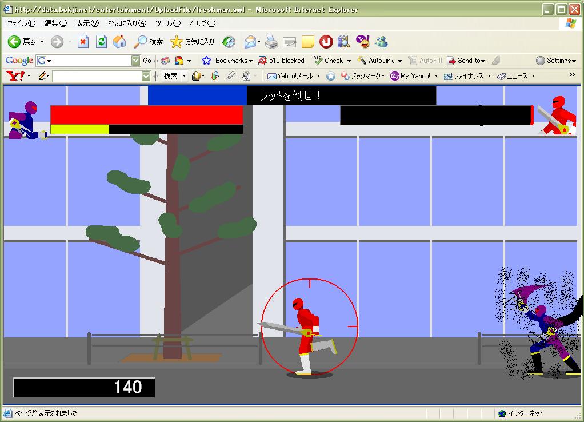Click the red ranger enemy portrait
The image size is (584, 422).
click(x=557, y=115)
